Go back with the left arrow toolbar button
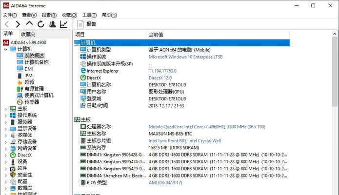 [7, 24]
